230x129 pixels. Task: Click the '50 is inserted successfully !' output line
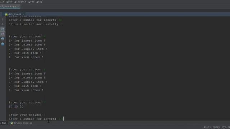click(35, 24)
